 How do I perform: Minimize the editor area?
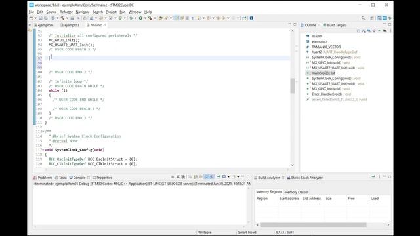coord(289,24)
